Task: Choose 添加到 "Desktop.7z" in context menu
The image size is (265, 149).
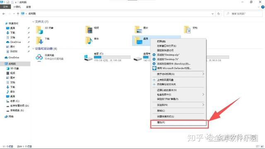Action: pyautogui.click(x=178, y=59)
